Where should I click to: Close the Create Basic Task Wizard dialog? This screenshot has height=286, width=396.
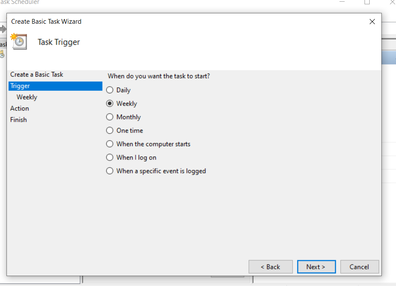[x=372, y=22]
